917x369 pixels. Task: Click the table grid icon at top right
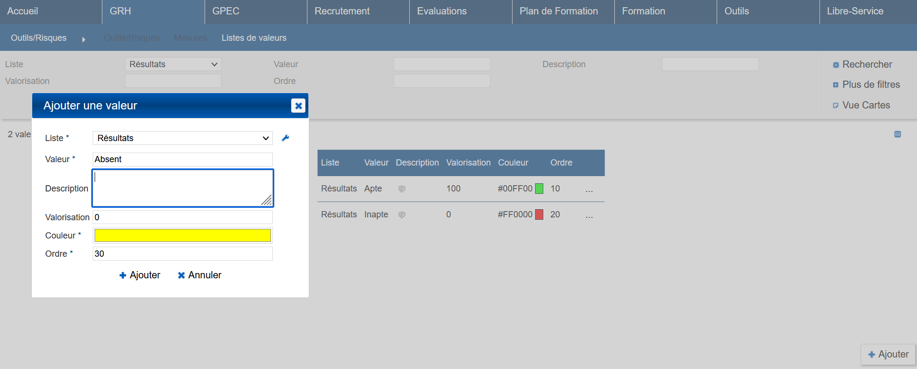(x=897, y=134)
